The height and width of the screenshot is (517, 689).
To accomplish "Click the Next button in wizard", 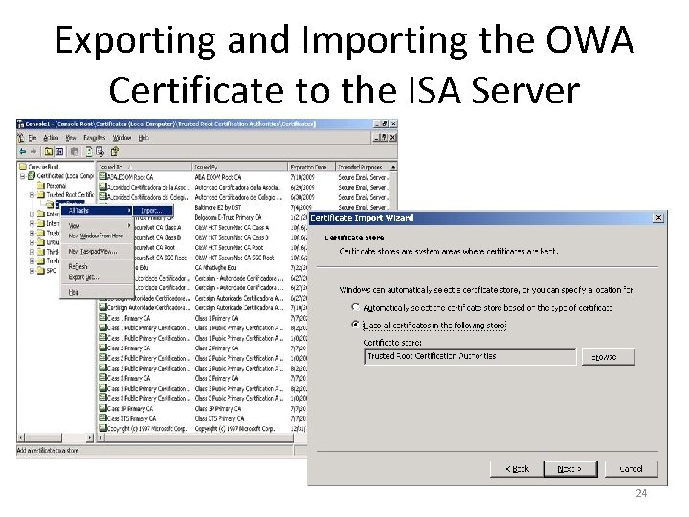I will coord(570,469).
